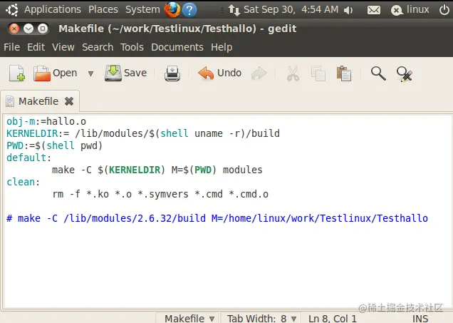Maximize the gedit window
Viewport: 453px width, 323px height.
pyautogui.click(x=43, y=29)
